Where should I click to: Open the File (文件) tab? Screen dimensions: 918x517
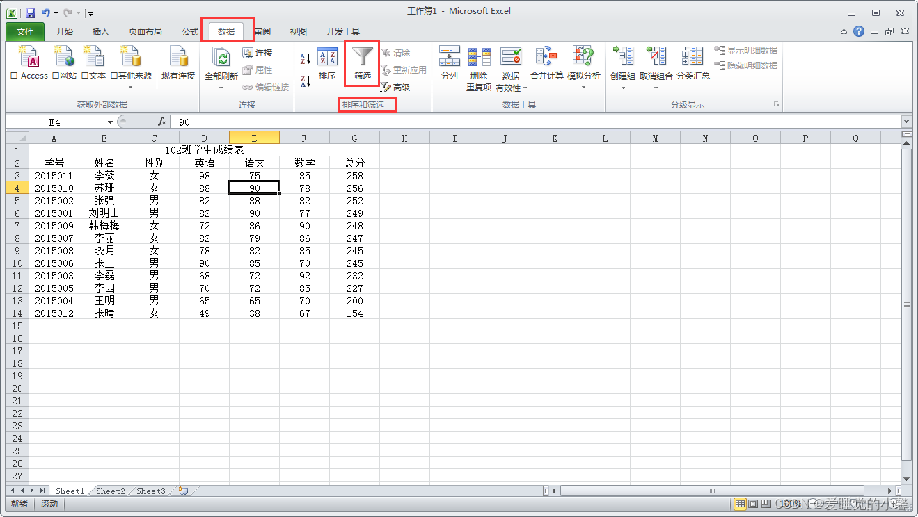[25, 32]
